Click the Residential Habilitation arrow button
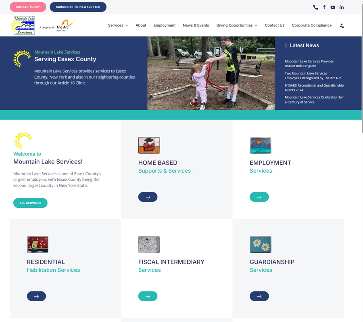 pos(36,296)
